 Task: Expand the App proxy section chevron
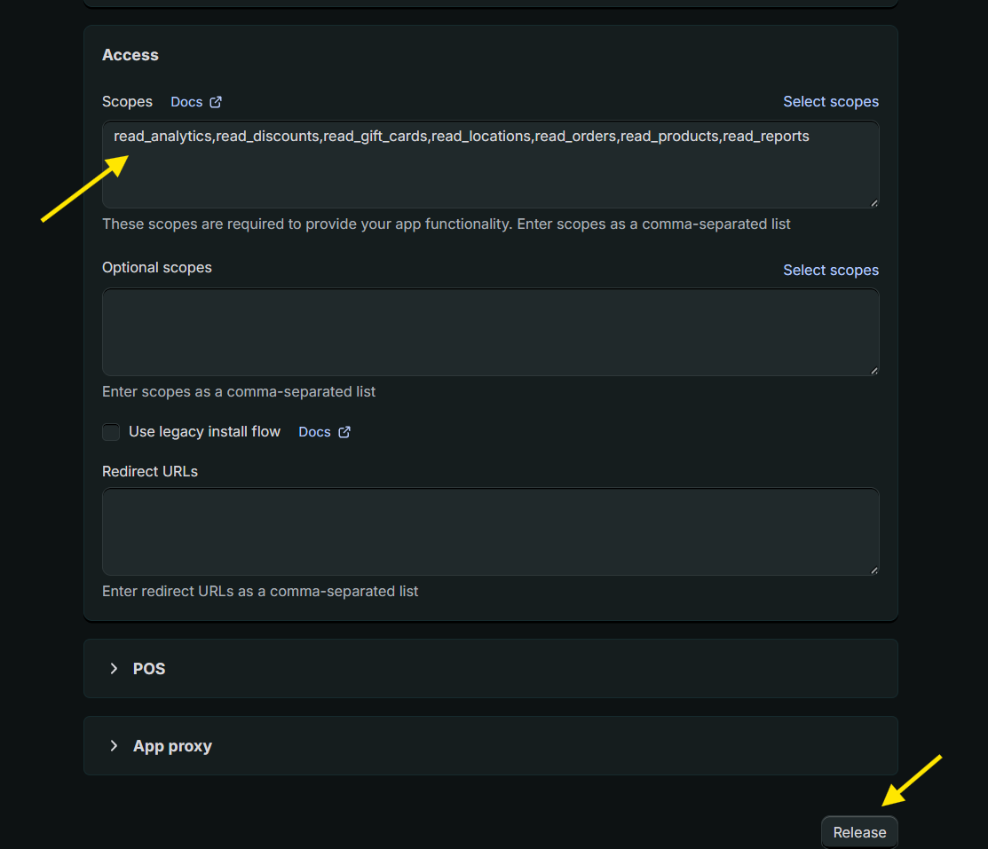(x=114, y=745)
